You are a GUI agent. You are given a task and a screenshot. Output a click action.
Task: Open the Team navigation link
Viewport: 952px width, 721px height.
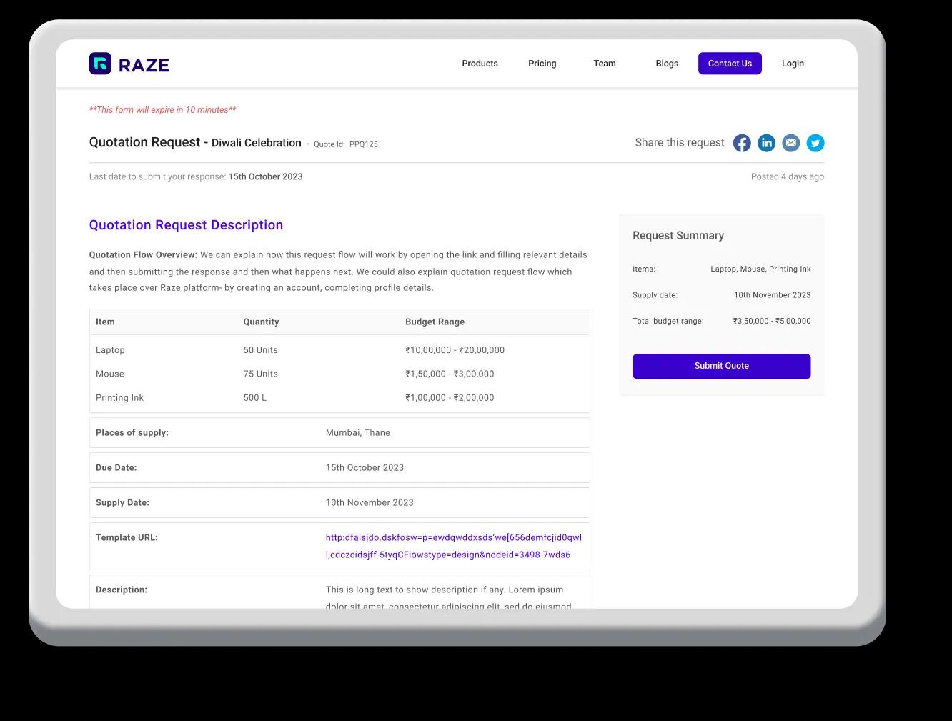[605, 64]
